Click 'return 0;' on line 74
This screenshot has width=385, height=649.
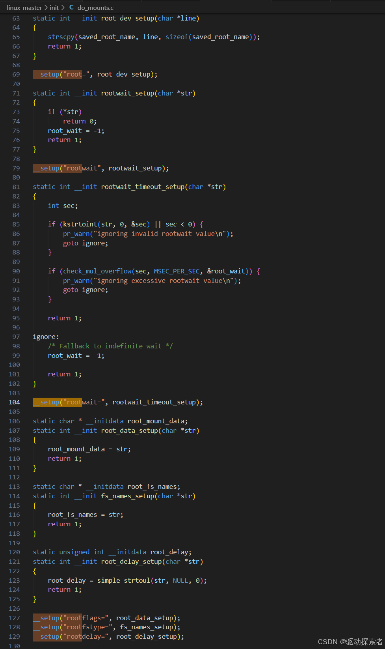coord(80,121)
